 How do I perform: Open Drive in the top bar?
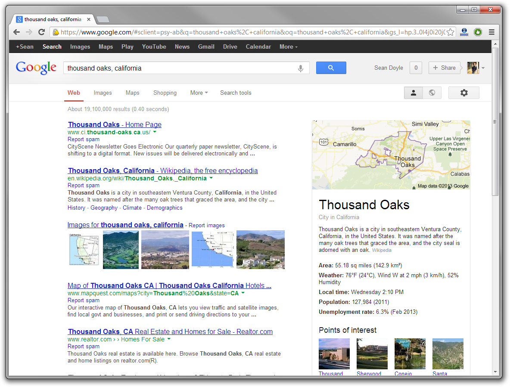coord(230,47)
